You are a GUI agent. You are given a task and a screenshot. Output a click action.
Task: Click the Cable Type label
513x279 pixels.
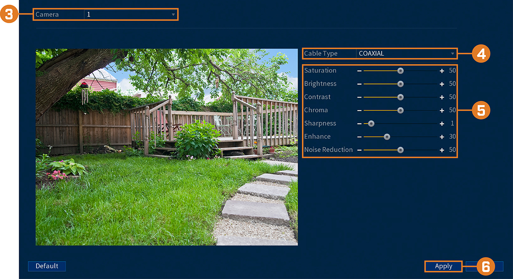[321, 53]
